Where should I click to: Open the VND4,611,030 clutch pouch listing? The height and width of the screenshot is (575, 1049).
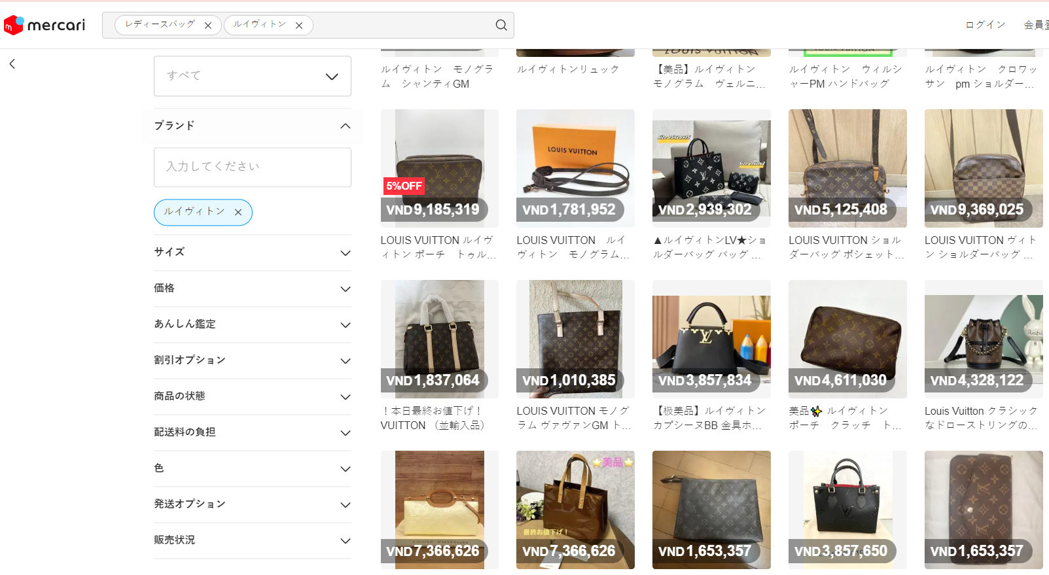pos(847,339)
